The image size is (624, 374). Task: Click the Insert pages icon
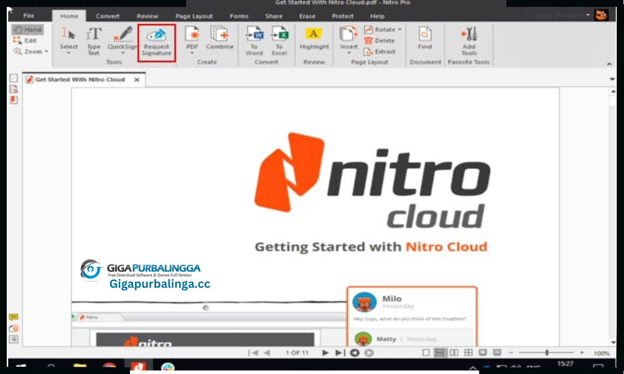coord(348,34)
